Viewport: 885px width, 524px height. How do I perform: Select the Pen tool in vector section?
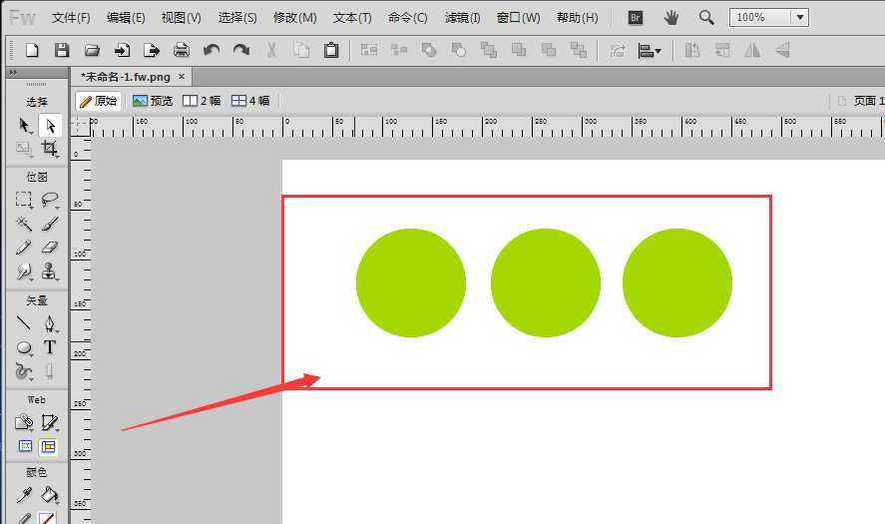pos(49,323)
